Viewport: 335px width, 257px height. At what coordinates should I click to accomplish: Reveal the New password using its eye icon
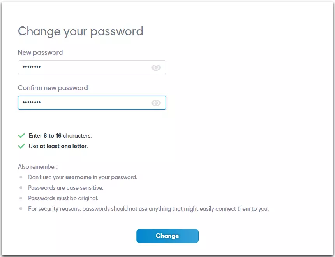click(x=156, y=68)
